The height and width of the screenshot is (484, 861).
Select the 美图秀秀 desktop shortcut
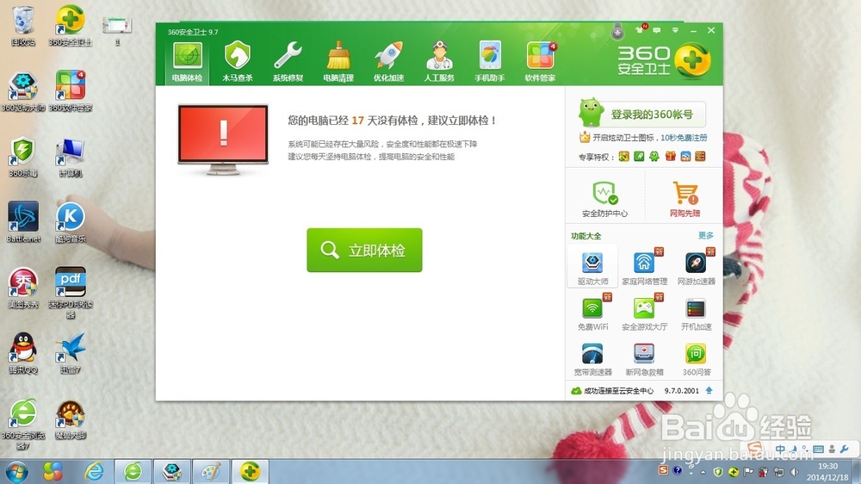tap(23, 288)
